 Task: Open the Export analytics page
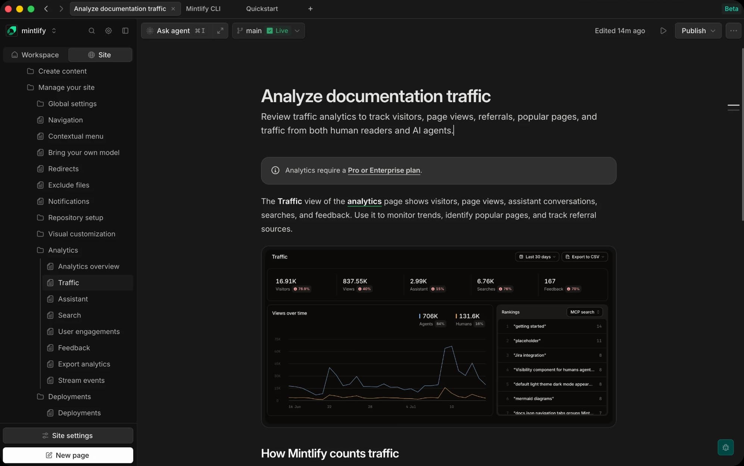(88, 364)
